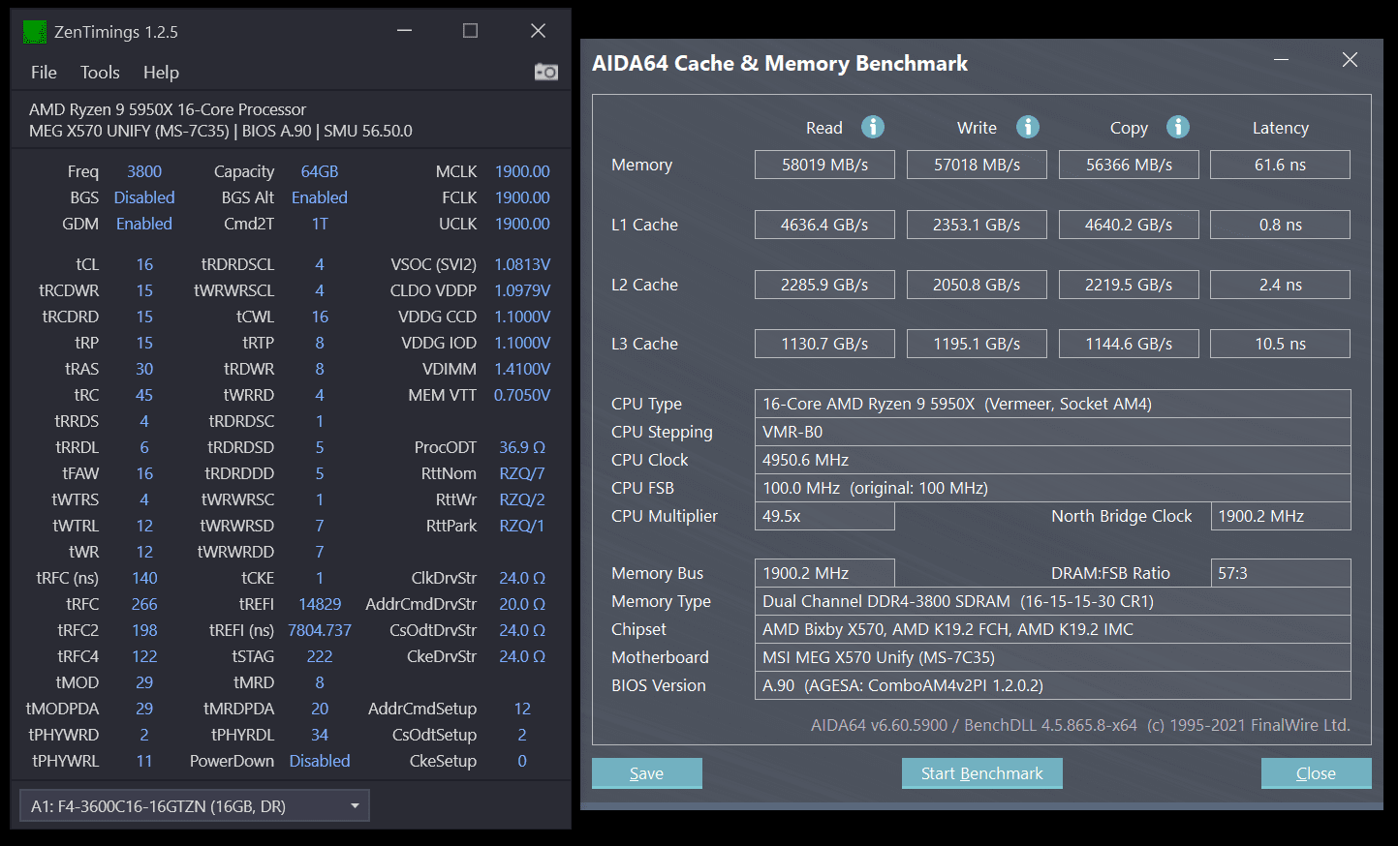Select the Memory Copy 56366 MB/s field
The height and width of the screenshot is (846, 1398).
click(1129, 165)
